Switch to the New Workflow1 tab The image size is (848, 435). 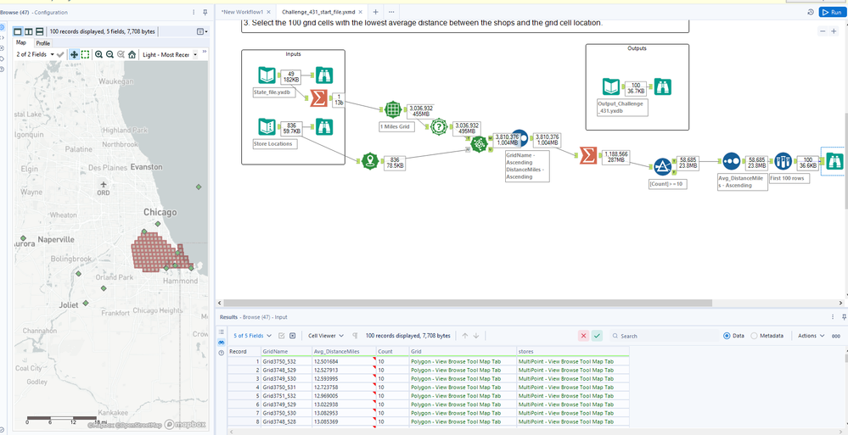click(x=242, y=12)
